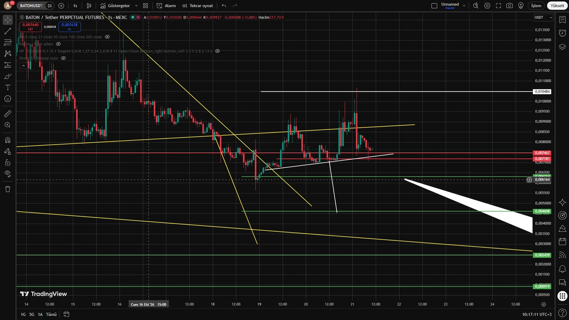This screenshot has width=569, height=320.
Task: Undo the last chart action
Action: [x=224, y=6]
